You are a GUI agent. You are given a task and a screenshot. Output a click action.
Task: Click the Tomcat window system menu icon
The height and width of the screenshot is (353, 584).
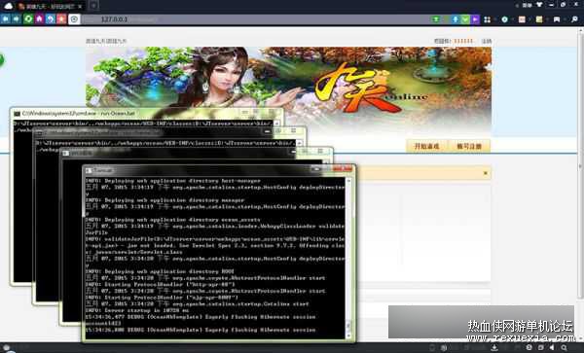point(89,170)
